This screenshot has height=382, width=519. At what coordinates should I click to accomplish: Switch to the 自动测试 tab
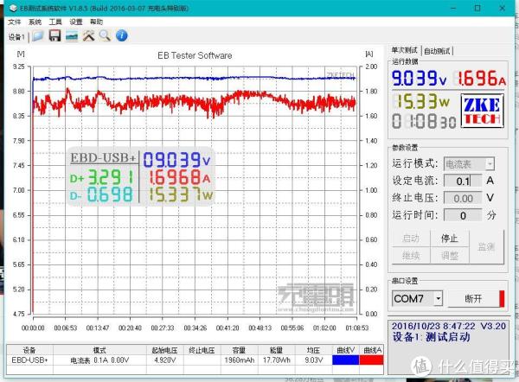[x=437, y=51]
